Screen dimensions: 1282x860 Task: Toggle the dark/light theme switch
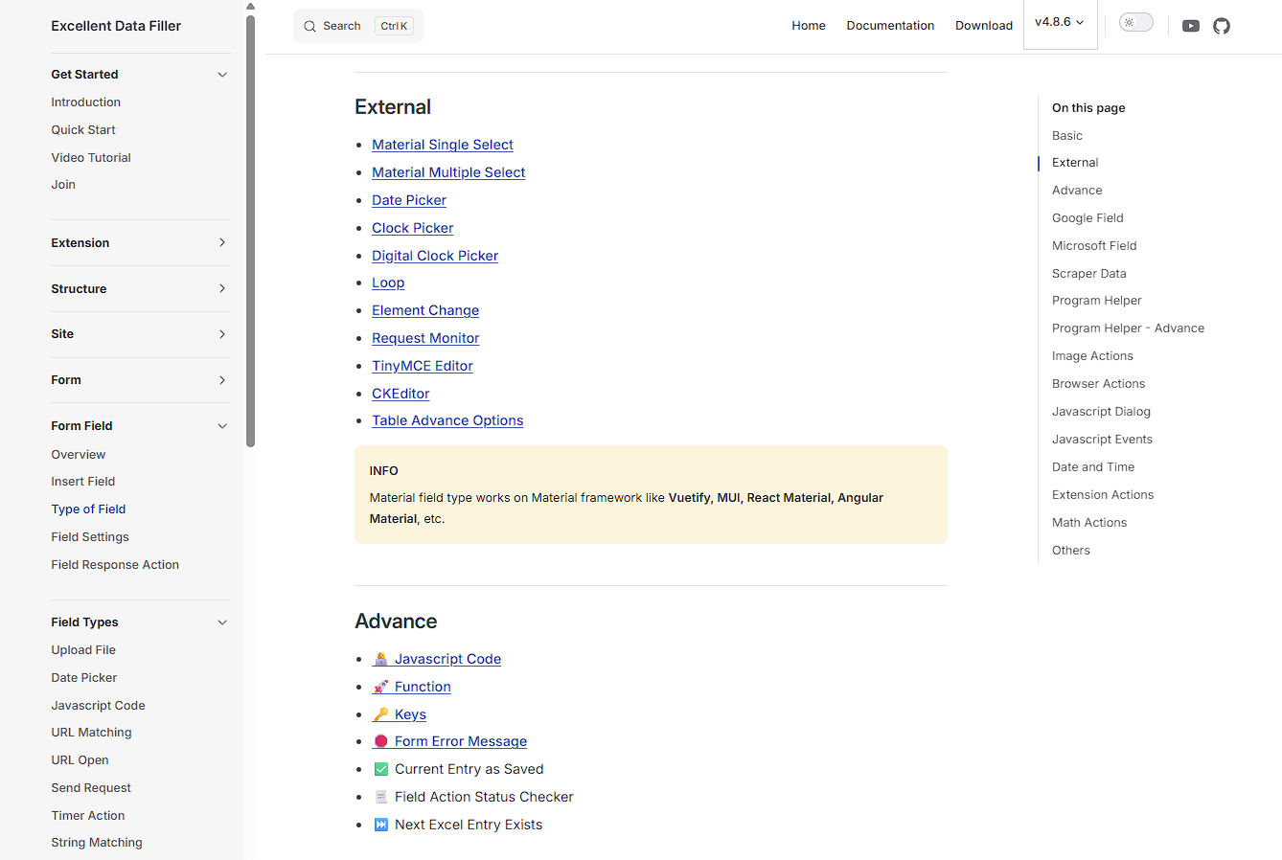pyautogui.click(x=1135, y=23)
